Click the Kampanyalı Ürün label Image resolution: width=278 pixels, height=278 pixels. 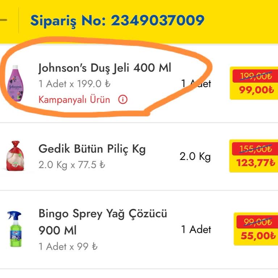point(74,99)
